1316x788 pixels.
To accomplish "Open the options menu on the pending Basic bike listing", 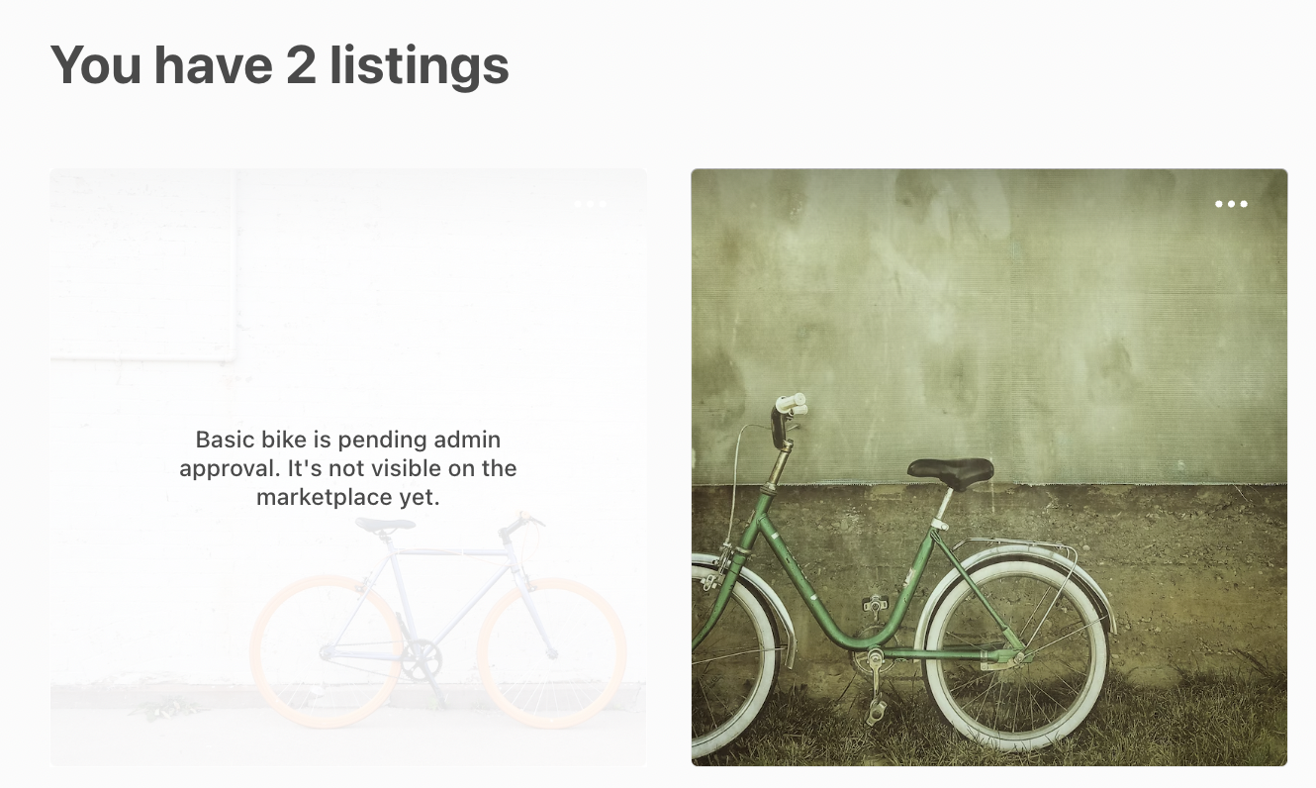I will tap(593, 204).
